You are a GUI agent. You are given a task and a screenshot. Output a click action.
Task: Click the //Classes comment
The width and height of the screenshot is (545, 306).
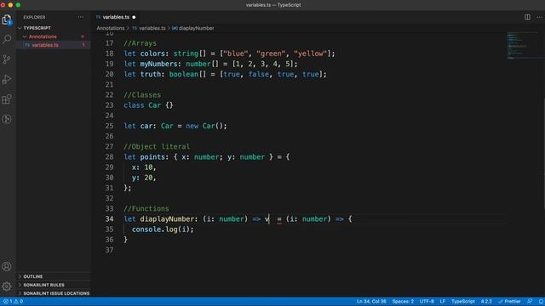142,94
